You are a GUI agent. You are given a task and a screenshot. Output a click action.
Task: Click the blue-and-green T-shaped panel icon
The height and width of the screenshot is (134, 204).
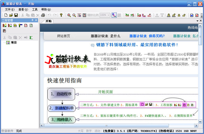pos(20,26)
